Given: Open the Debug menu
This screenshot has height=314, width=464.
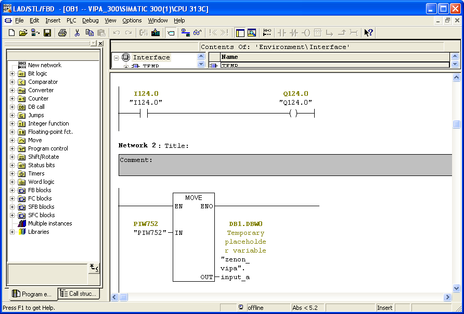Looking at the screenshot, I should (x=90, y=20).
